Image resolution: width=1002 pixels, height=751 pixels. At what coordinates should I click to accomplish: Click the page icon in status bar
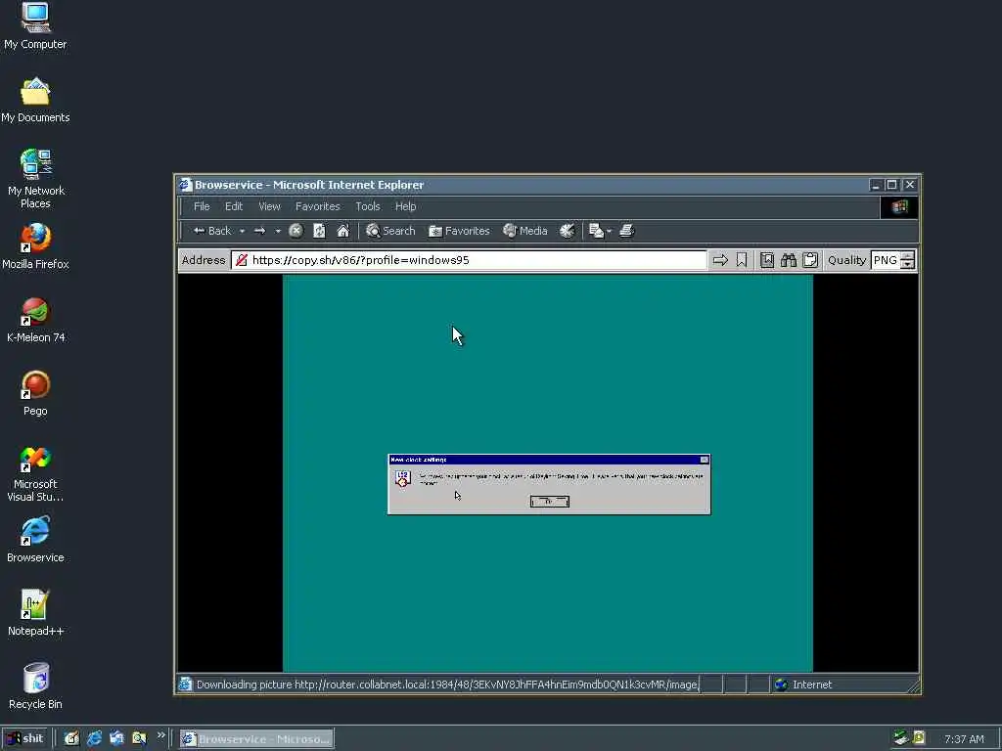(185, 685)
